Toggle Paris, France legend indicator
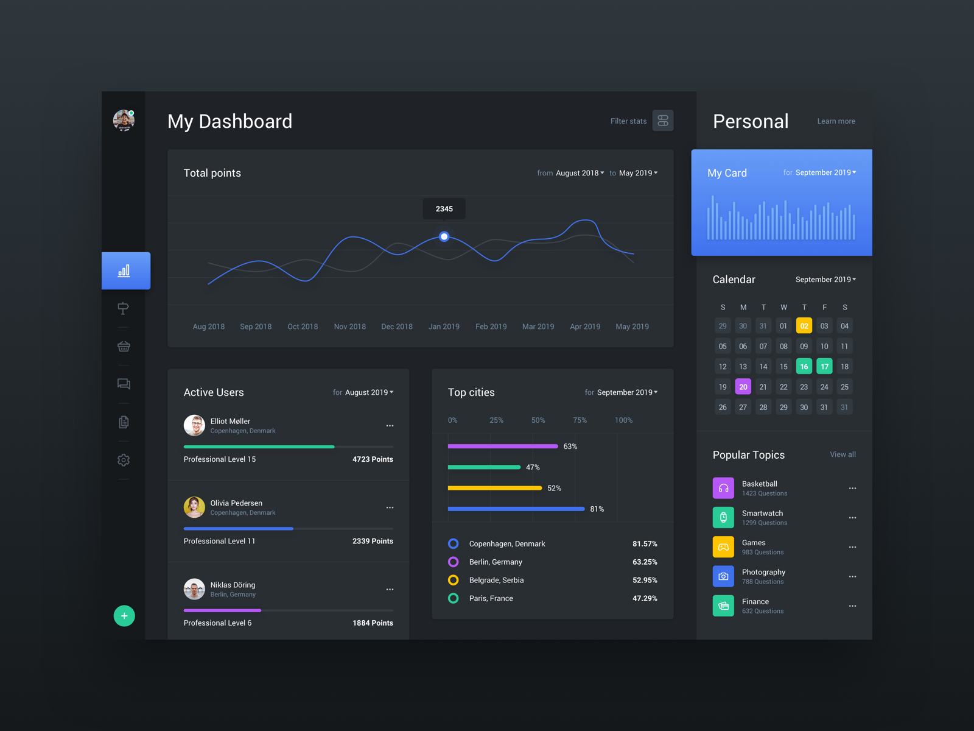Viewport: 974px width, 731px height. point(453,598)
